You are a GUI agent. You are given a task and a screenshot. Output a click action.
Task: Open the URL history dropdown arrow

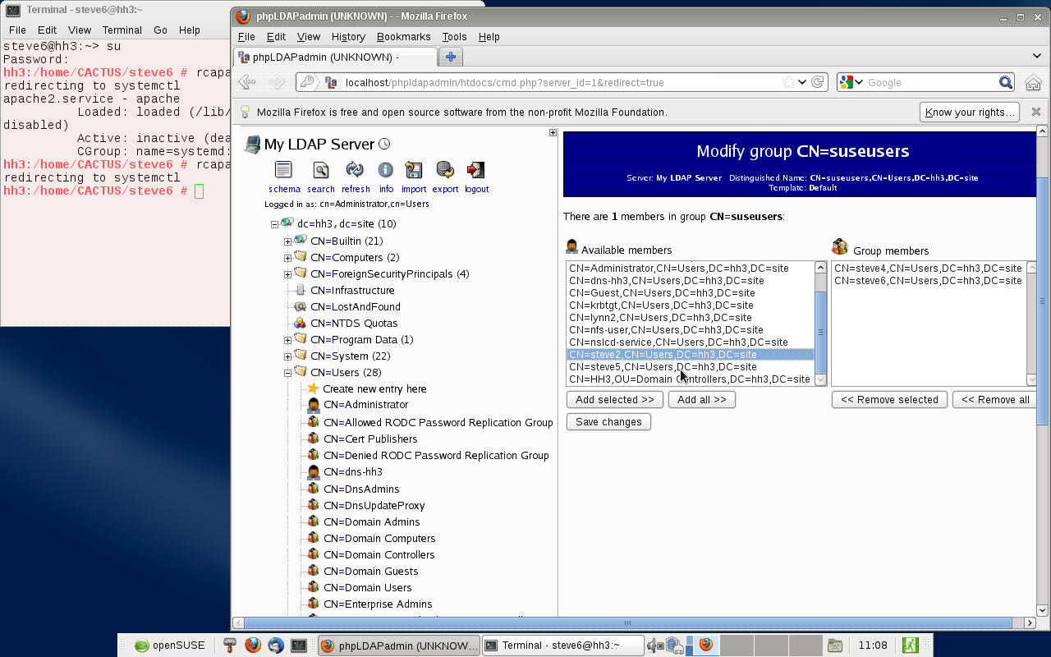(x=802, y=82)
